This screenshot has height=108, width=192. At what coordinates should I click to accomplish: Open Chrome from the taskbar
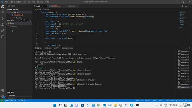tap(99, 105)
